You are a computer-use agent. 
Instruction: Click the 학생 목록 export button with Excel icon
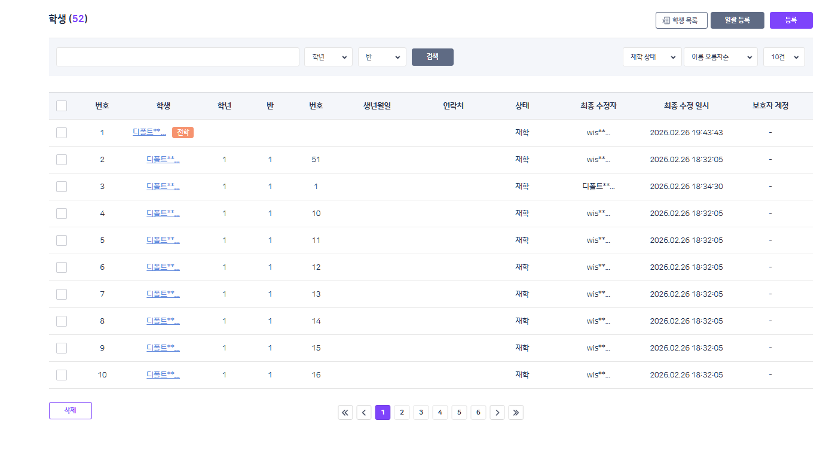pos(681,20)
